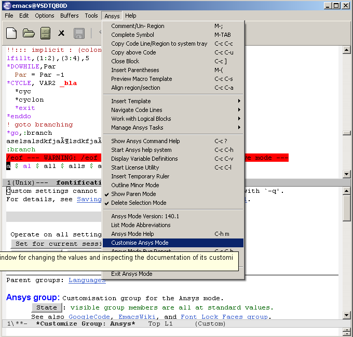Click the Emacs icon in the title bar

[x=7, y=6]
